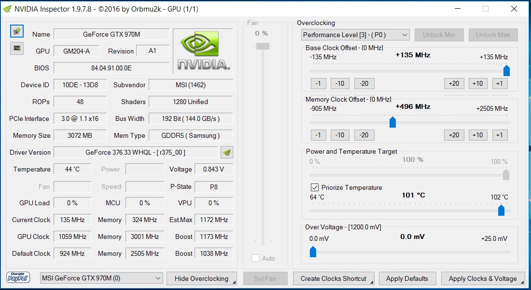This screenshot has height=290, width=531.
Task: Click Create Clocks Shortcut button
Action: (x=334, y=278)
